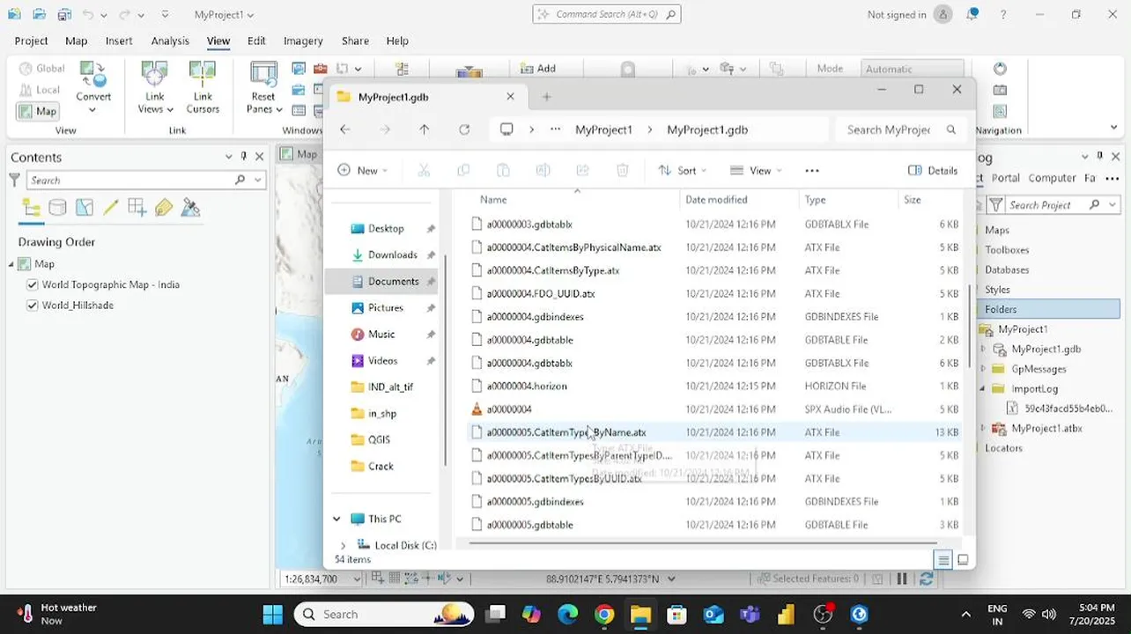
Task: Open Explorer New dropdown
Action: point(362,170)
